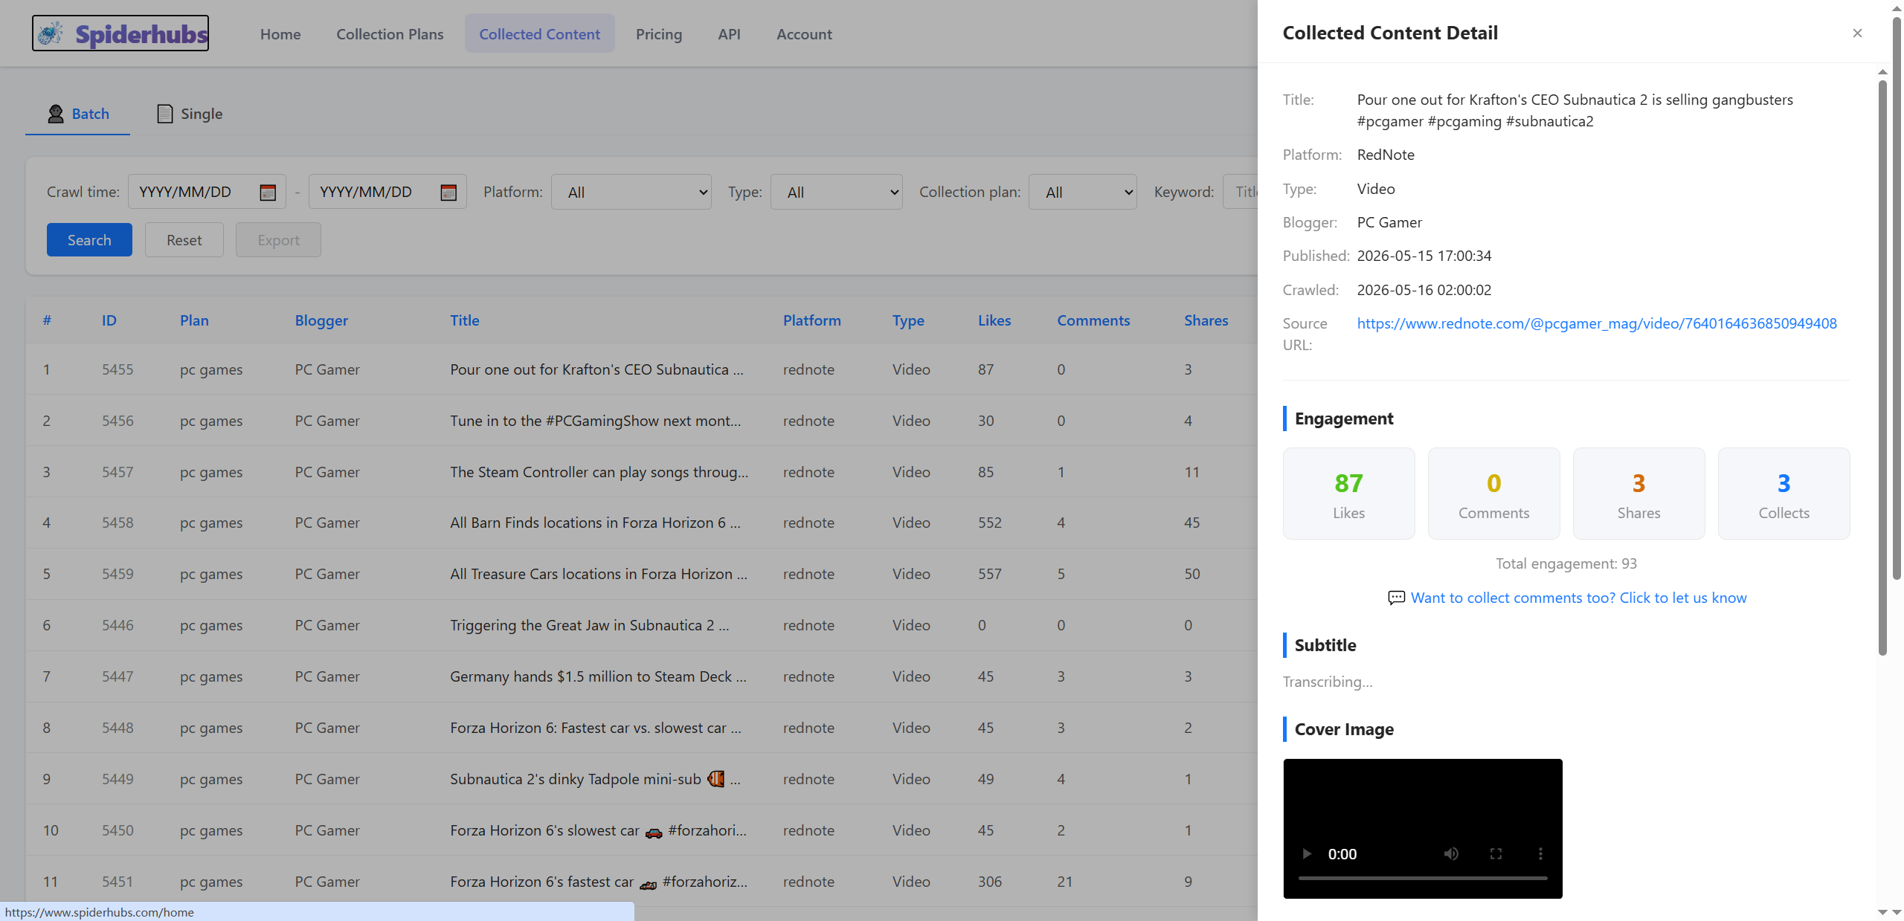Click the Platform column header
1904x921 pixels.
pos(812,320)
